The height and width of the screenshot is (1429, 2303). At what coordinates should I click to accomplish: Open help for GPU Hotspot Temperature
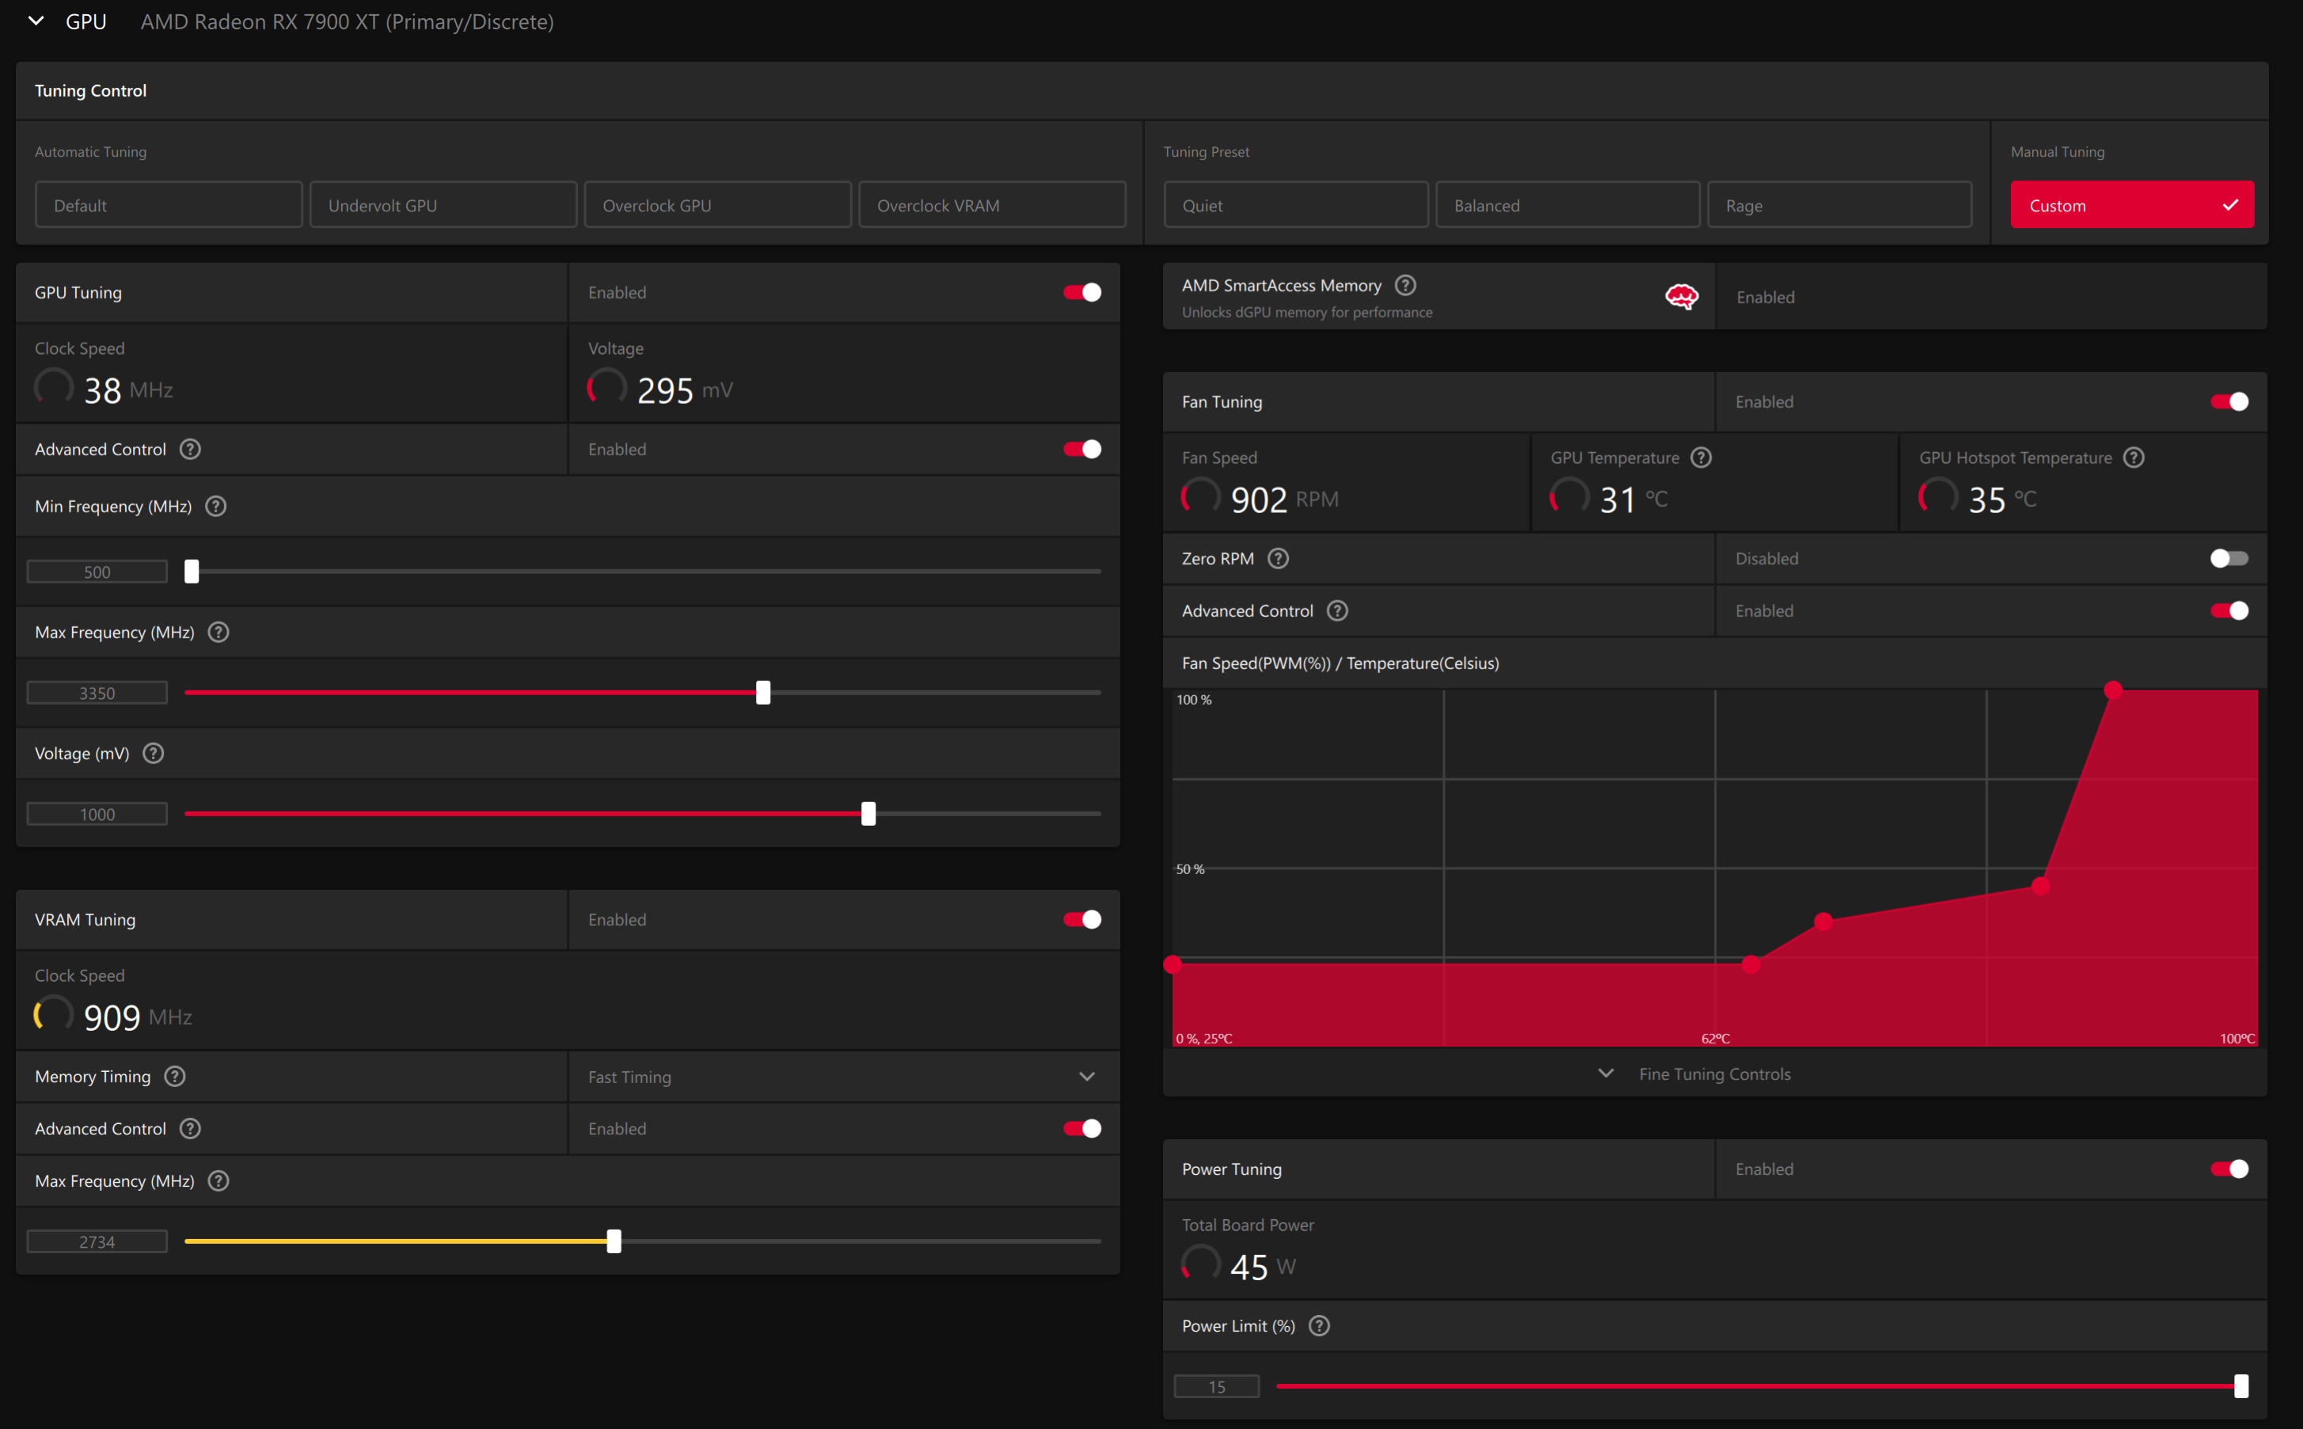(2134, 458)
